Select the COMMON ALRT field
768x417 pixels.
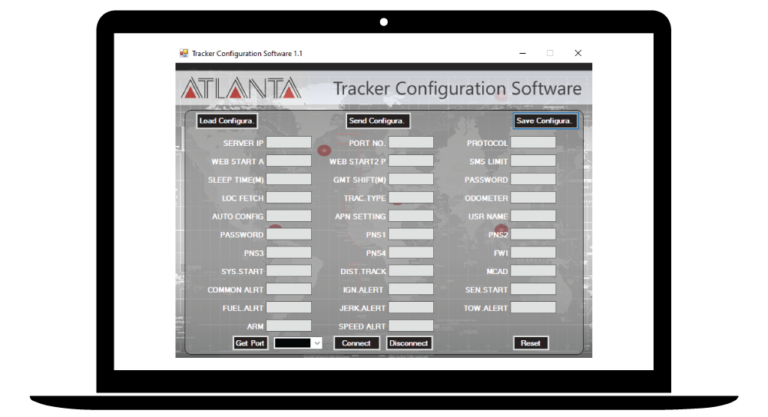289,290
